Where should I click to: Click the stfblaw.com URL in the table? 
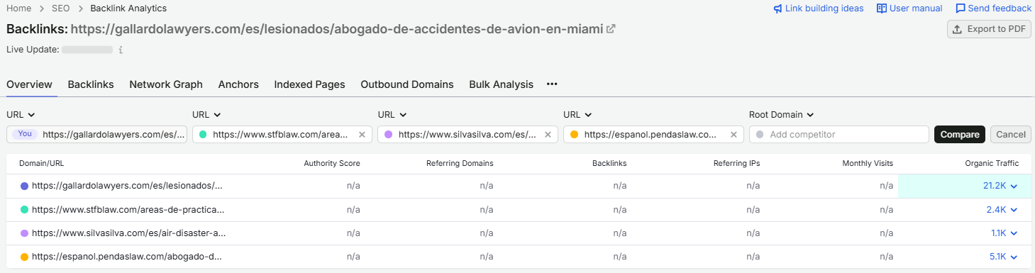[x=128, y=210]
